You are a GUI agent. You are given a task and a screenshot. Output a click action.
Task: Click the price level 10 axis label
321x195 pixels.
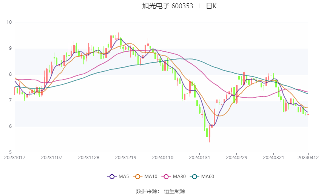(9, 23)
